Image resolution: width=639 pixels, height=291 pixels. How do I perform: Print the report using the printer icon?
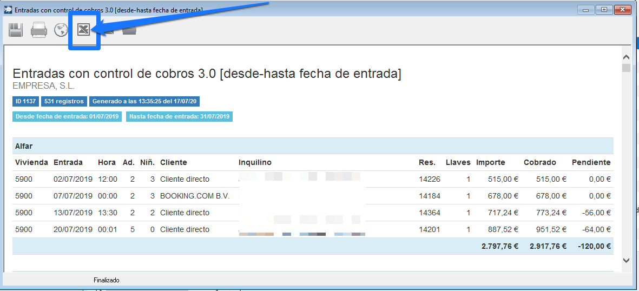coord(39,30)
